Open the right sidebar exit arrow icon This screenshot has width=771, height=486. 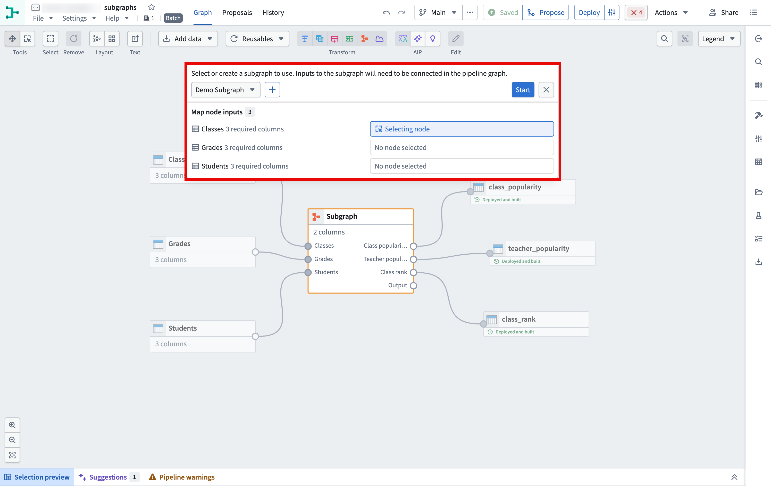(758, 39)
